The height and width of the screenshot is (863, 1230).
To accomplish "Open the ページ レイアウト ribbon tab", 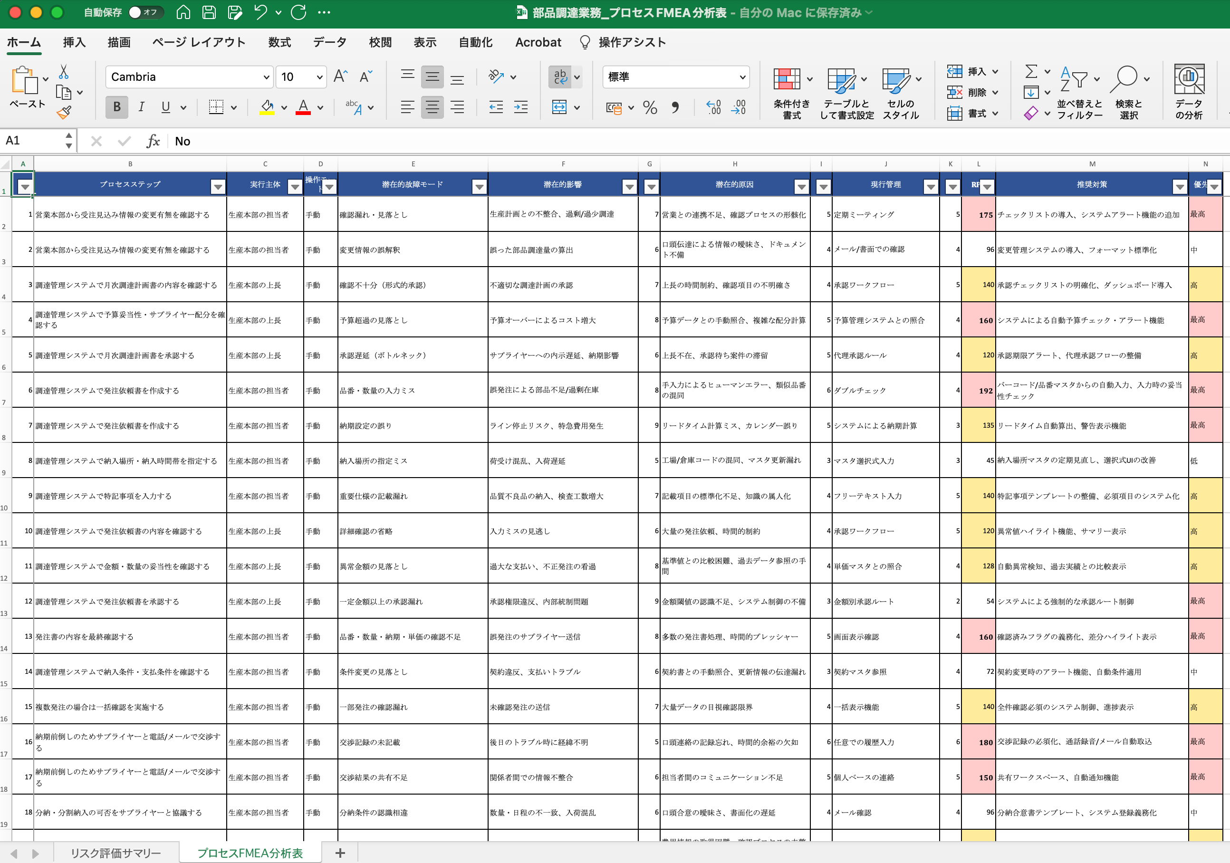I will (x=199, y=42).
